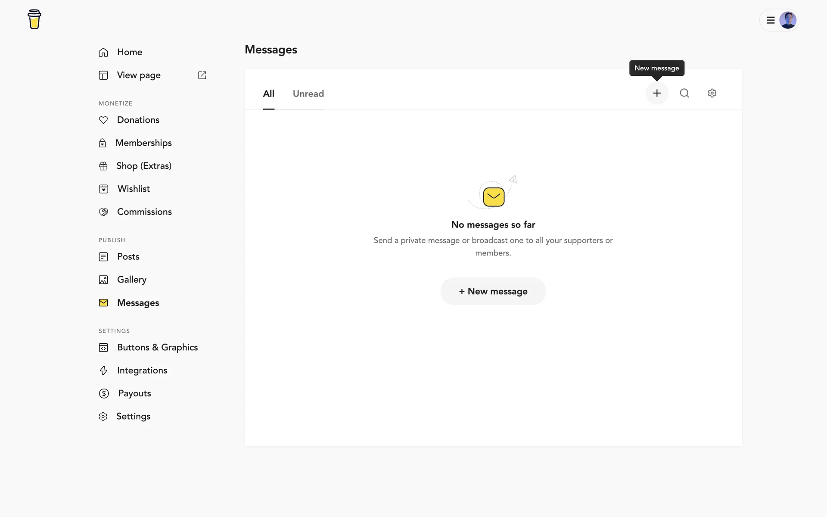Open the hamburger menu at top right
827x517 pixels.
click(x=771, y=20)
